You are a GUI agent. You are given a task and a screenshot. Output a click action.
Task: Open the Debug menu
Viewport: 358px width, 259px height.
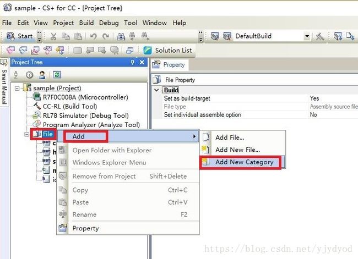pyautogui.click(x=109, y=23)
